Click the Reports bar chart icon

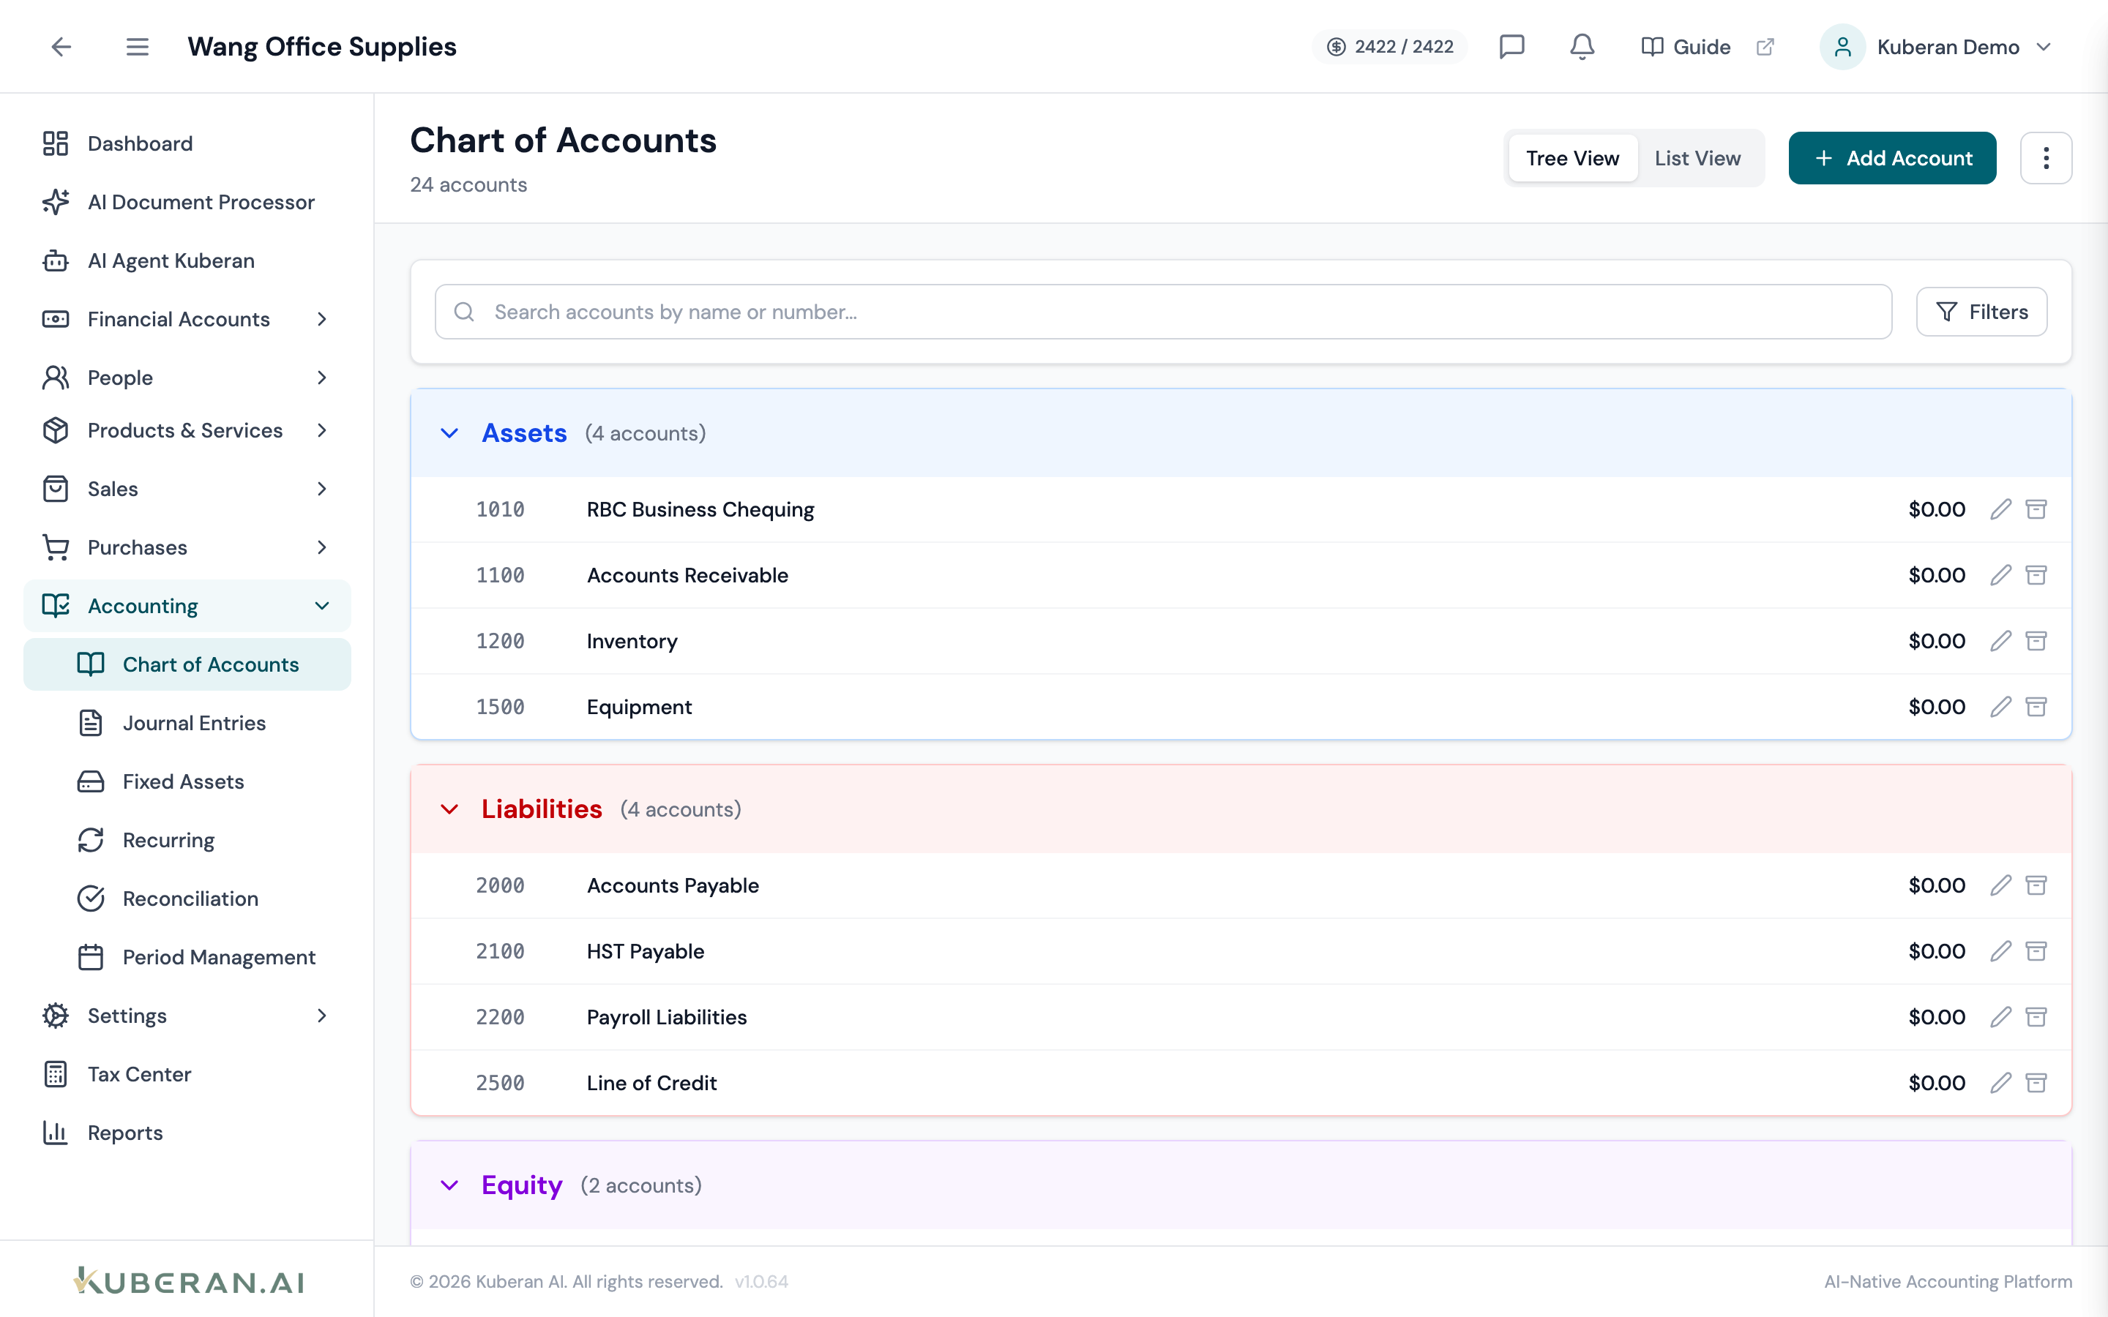pyautogui.click(x=56, y=1133)
